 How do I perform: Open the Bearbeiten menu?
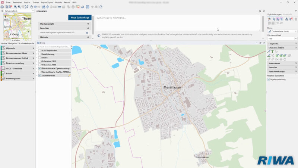pos(17,3)
